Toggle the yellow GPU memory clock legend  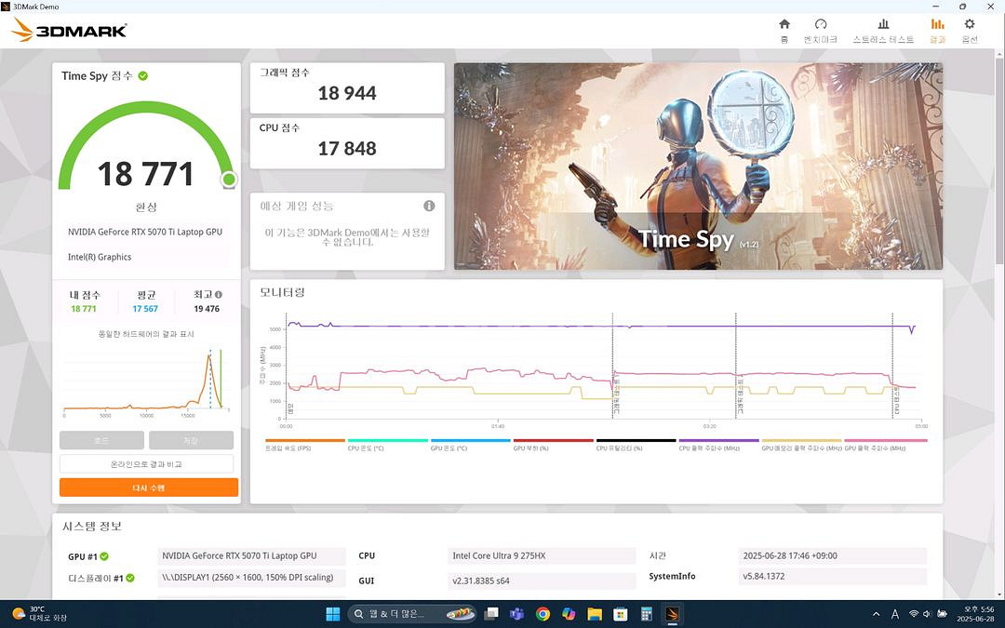(801, 444)
